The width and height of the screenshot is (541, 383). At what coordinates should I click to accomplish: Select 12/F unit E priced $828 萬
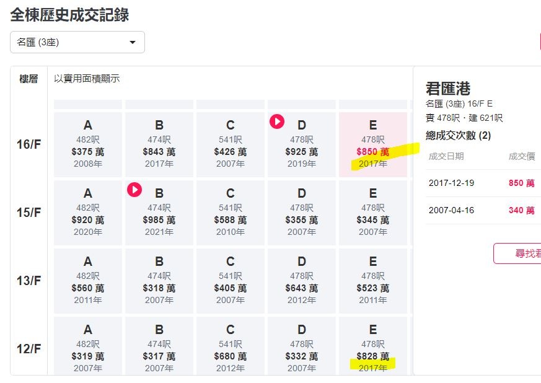(373, 346)
